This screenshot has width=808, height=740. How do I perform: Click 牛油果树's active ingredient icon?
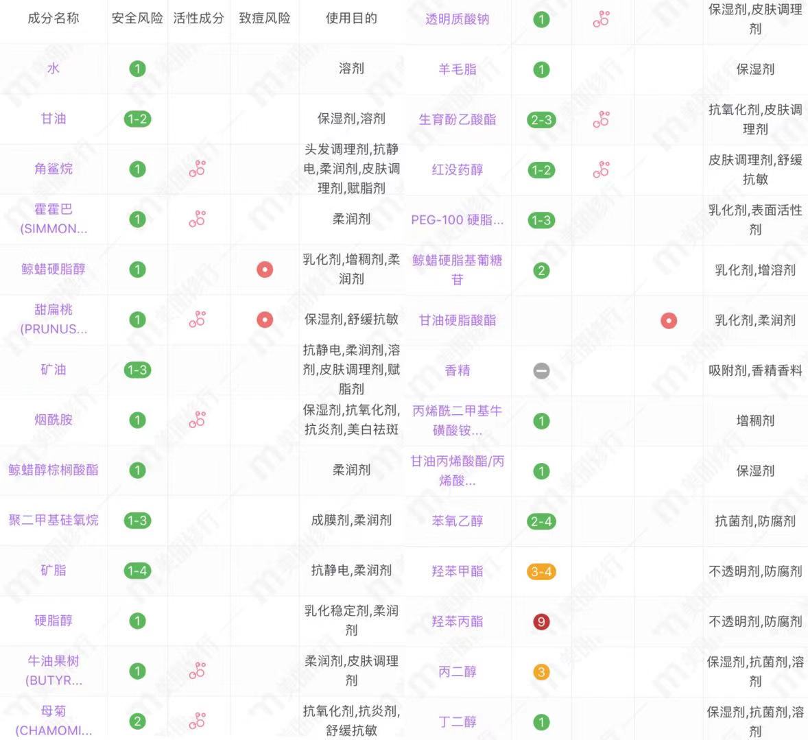tap(198, 671)
